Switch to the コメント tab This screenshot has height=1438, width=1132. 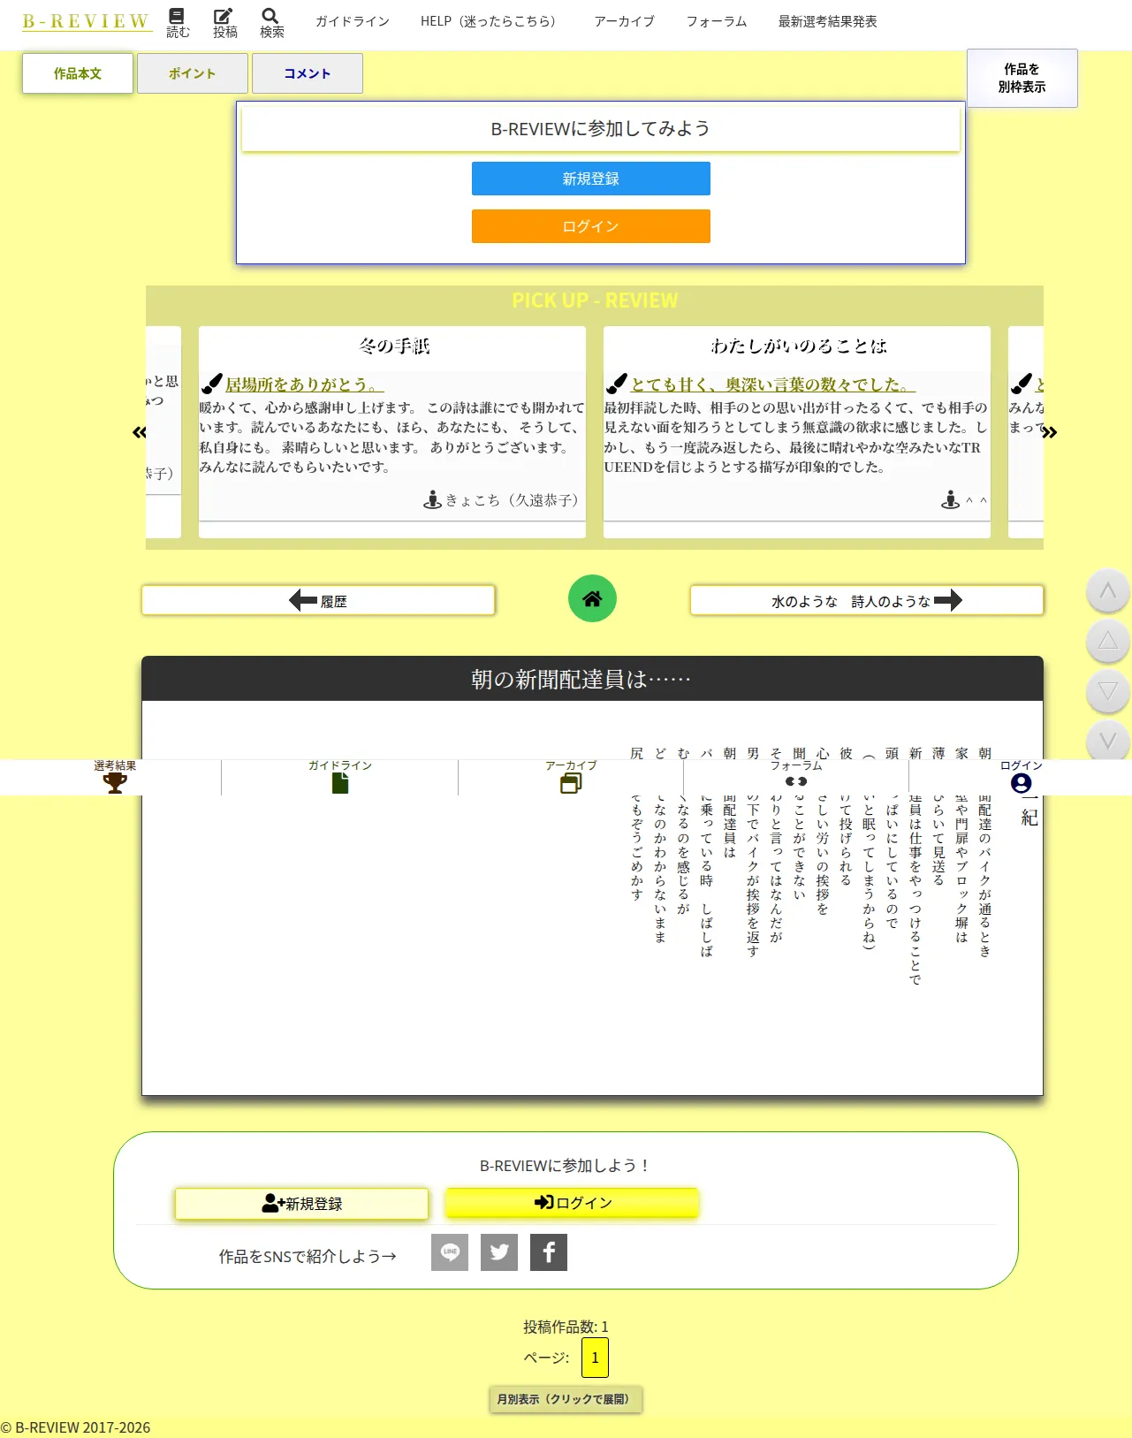pos(308,73)
